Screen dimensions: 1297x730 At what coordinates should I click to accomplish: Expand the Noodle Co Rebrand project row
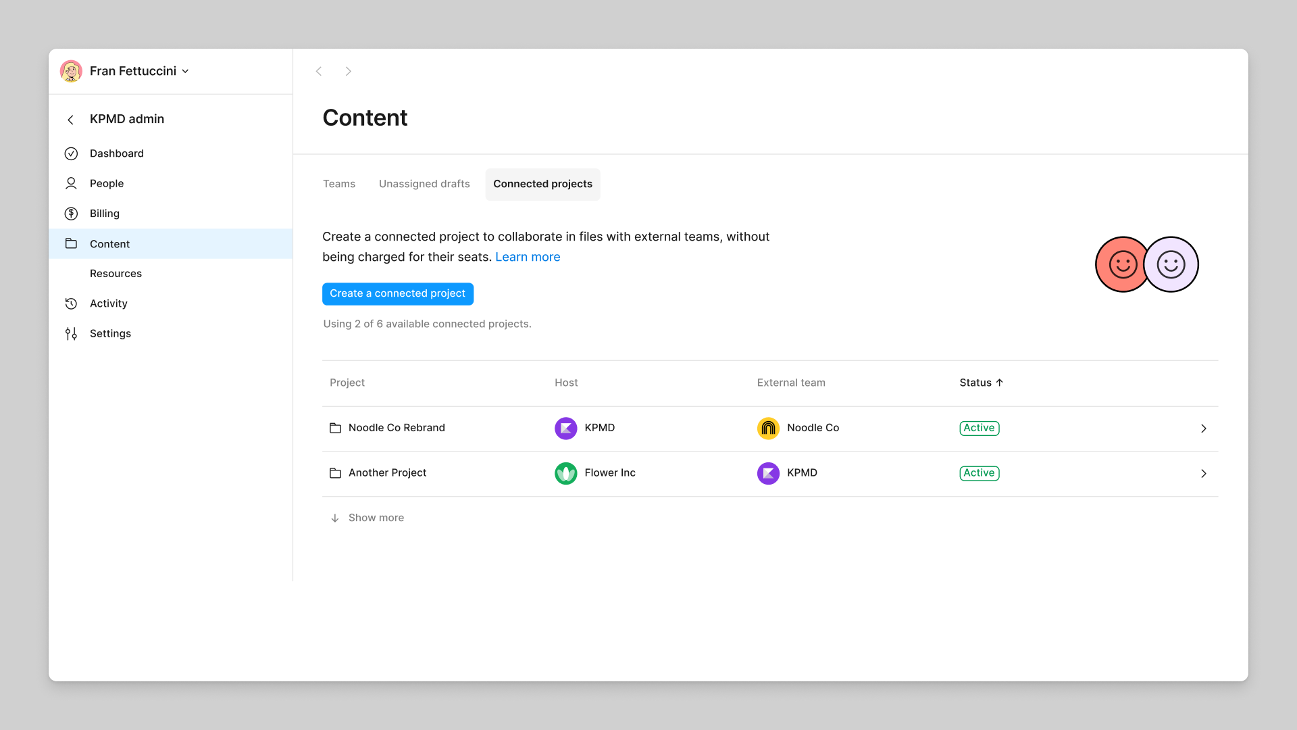[1204, 428]
